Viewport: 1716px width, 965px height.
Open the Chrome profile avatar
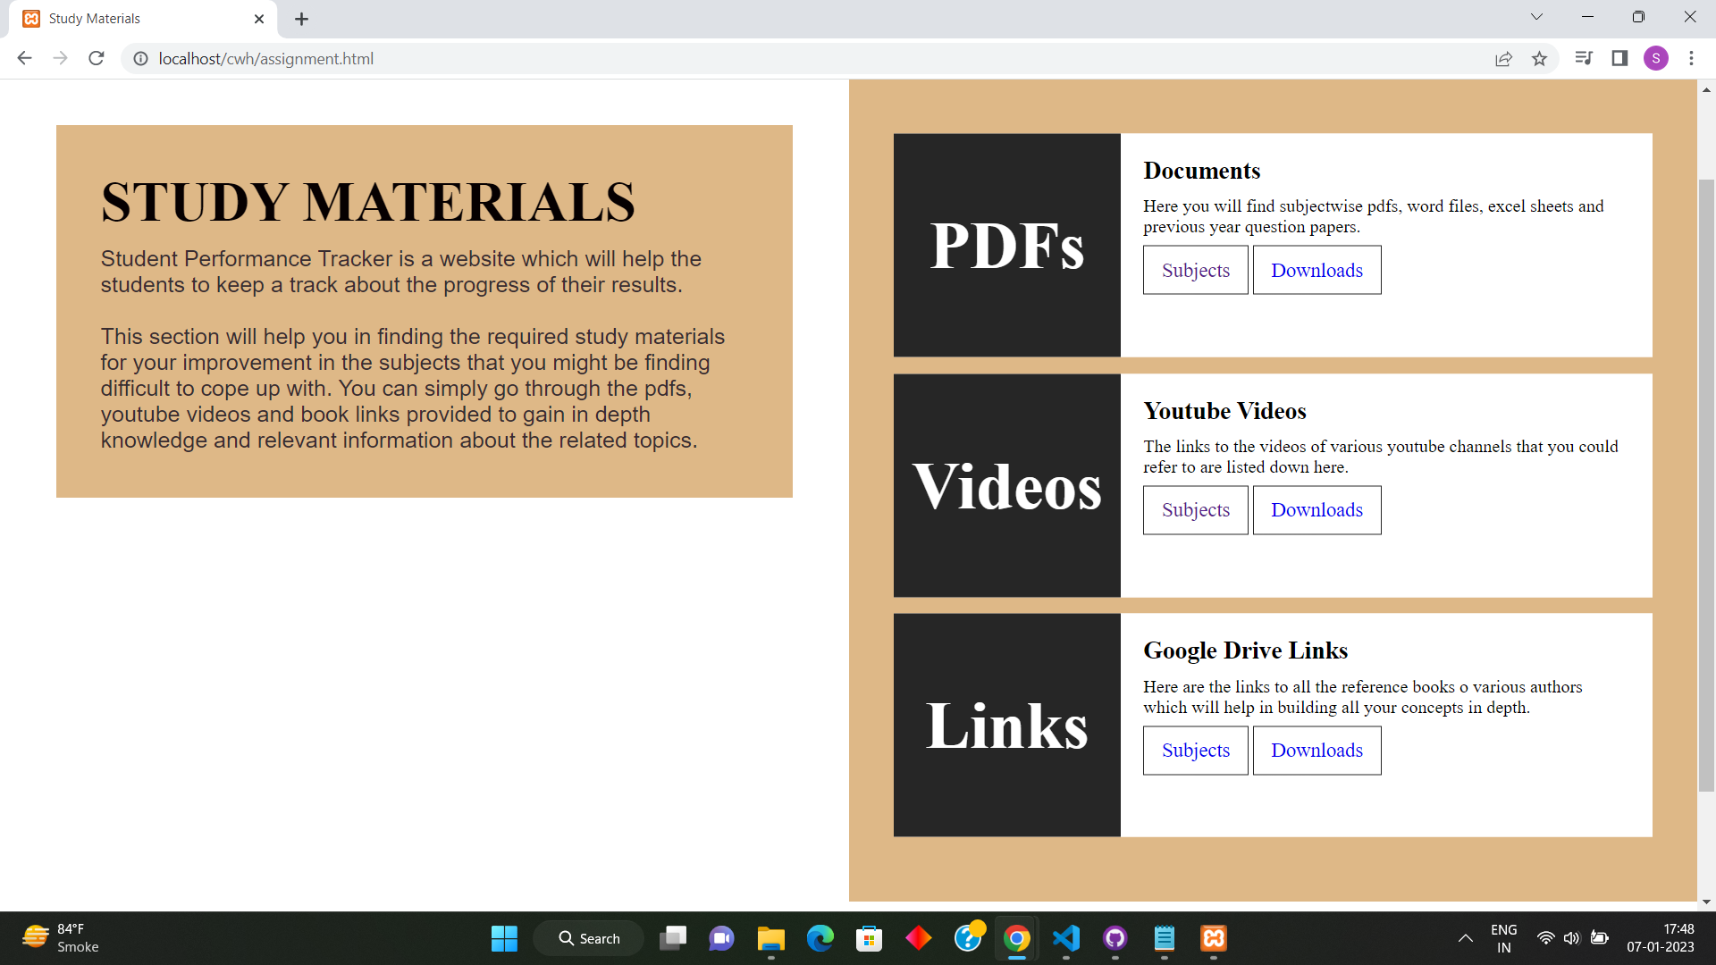(x=1655, y=58)
